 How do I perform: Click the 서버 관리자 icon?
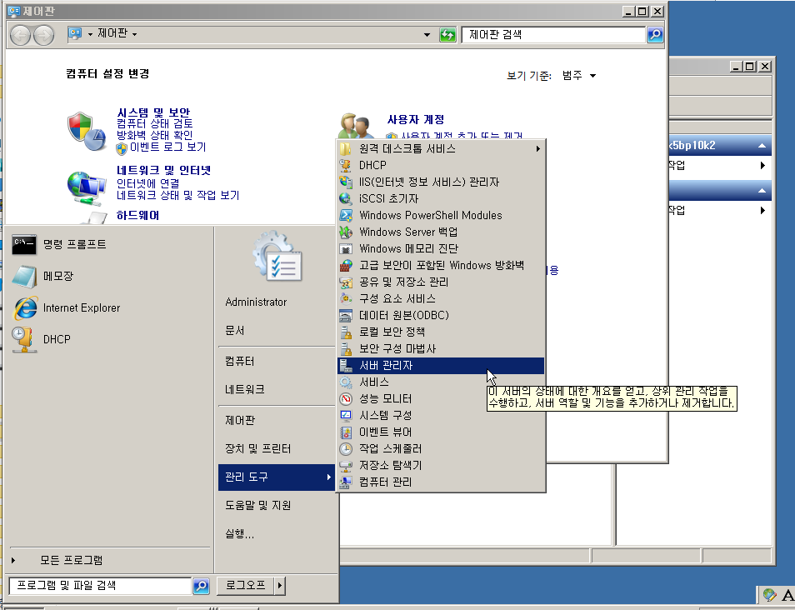pos(346,366)
